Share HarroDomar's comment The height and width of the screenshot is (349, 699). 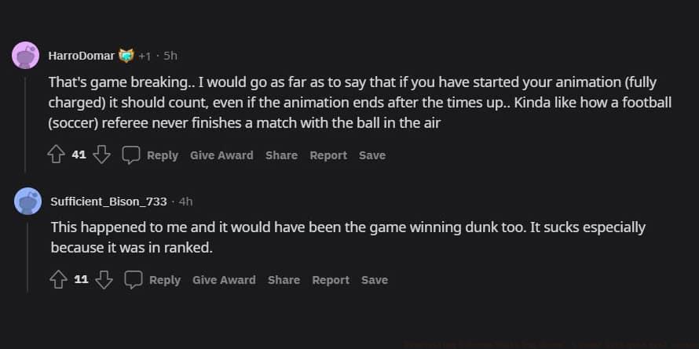coord(281,155)
